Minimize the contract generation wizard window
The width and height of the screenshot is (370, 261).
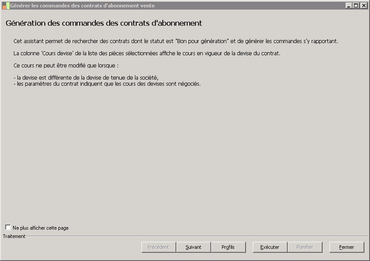pos(349,6)
